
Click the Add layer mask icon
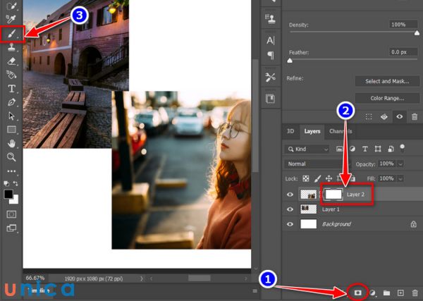357,292
